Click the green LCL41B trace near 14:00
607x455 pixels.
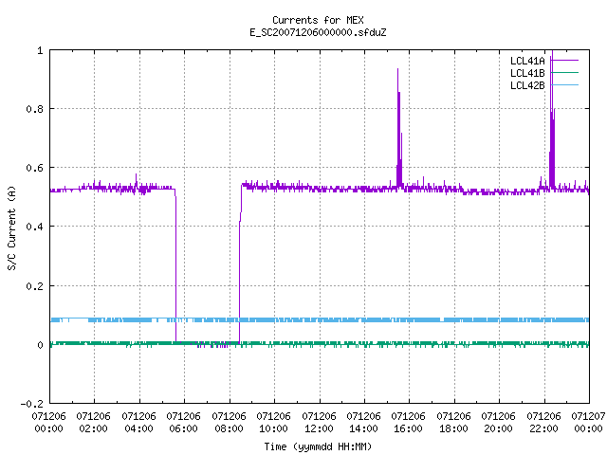[x=364, y=344]
